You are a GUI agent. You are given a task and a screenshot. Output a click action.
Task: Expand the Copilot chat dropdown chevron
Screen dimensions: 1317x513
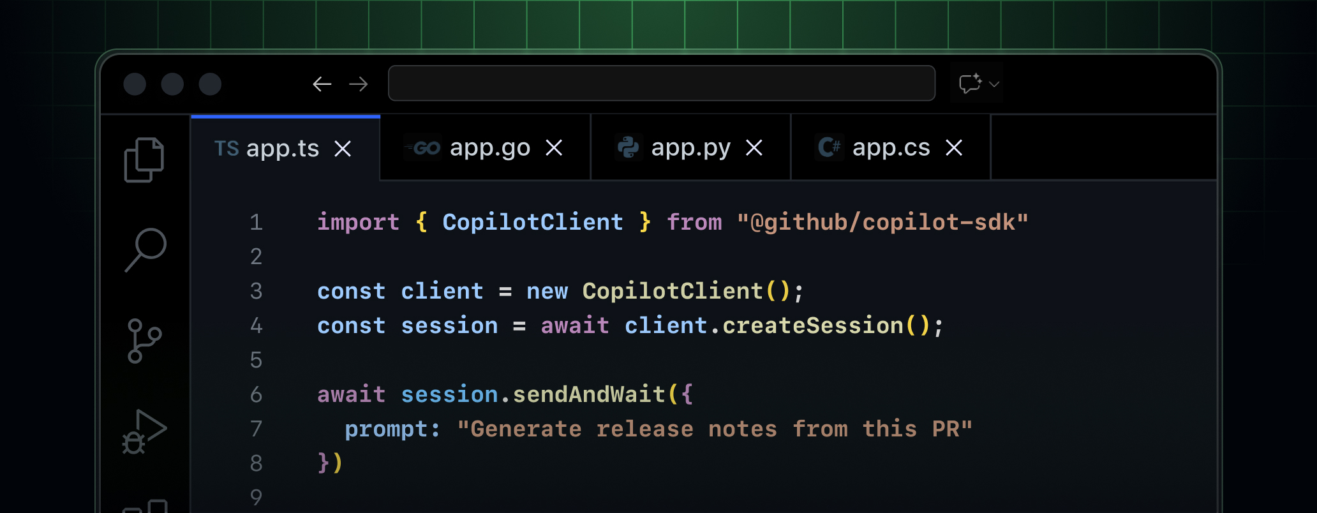pos(993,84)
